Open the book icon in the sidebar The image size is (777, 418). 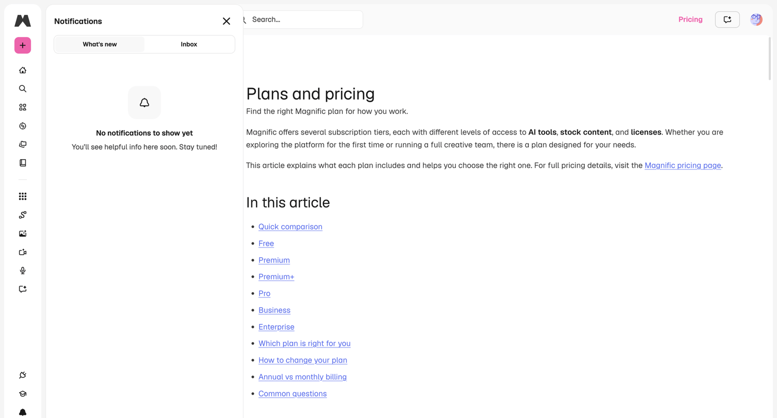[23, 163]
